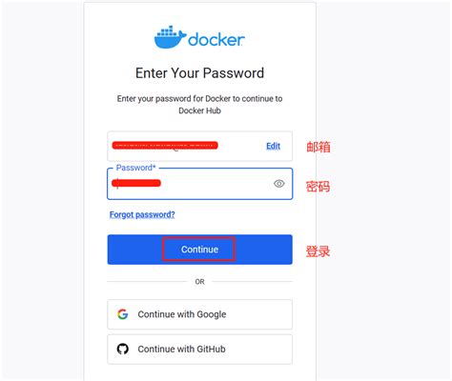Click the OR divider text
The height and width of the screenshot is (381, 452).
pyautogui.click(x=199, y=282)
